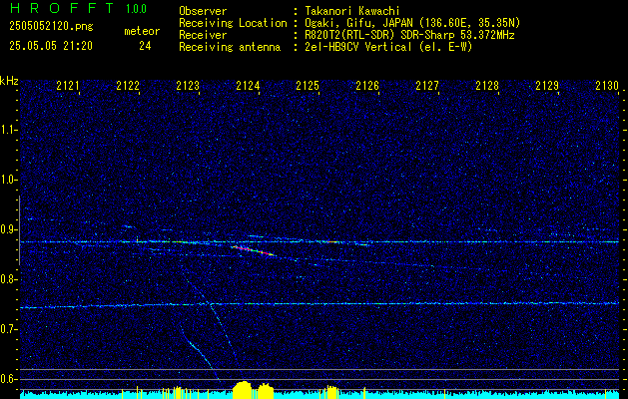Image resolution: width=628 pixels, height=399 pixels.
Task: Click the 2127 time axis label
Action: pos(427,86)
